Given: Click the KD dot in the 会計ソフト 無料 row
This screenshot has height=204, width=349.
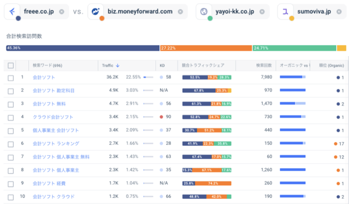Looking at the screenshot, I should coord(161,104).
